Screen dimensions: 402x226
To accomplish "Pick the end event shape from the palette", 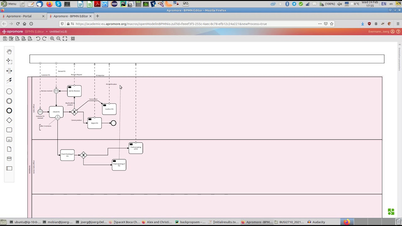I will click(x=9, y=110).
